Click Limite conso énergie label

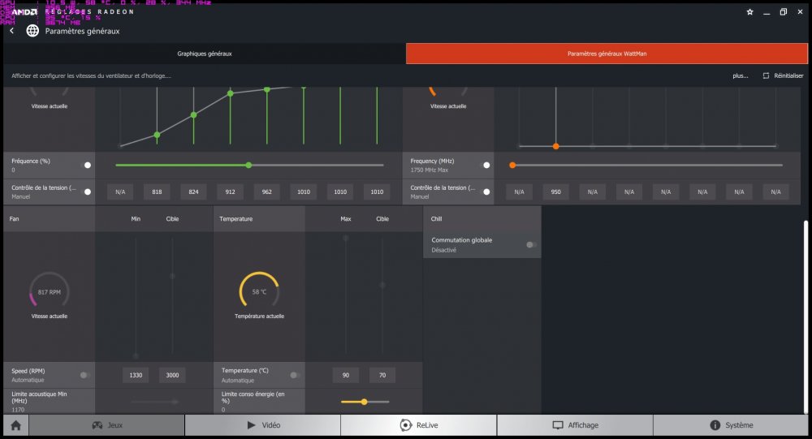[x=253, y=397]
